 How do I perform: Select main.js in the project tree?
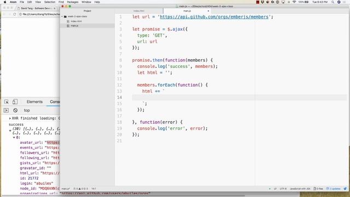click(74, 26)
